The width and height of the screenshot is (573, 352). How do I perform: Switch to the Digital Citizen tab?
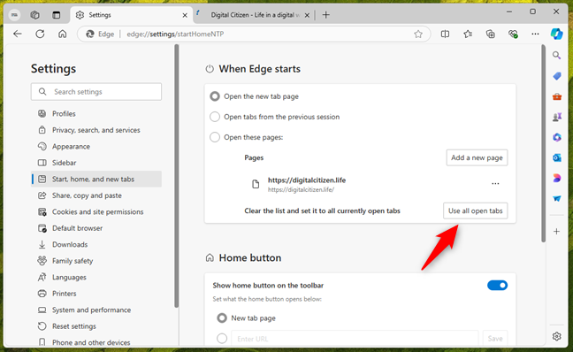(x=254, y=15)
